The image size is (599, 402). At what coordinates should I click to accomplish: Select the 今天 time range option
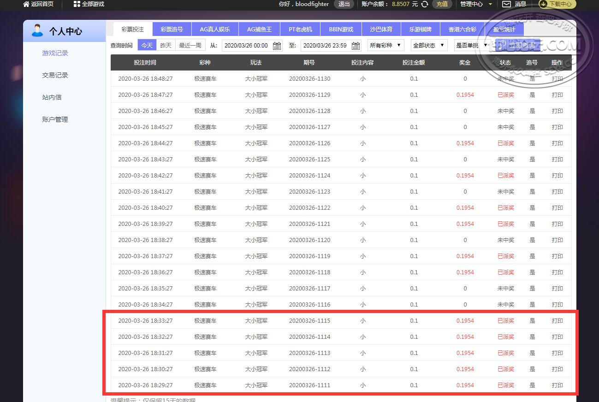147,45
